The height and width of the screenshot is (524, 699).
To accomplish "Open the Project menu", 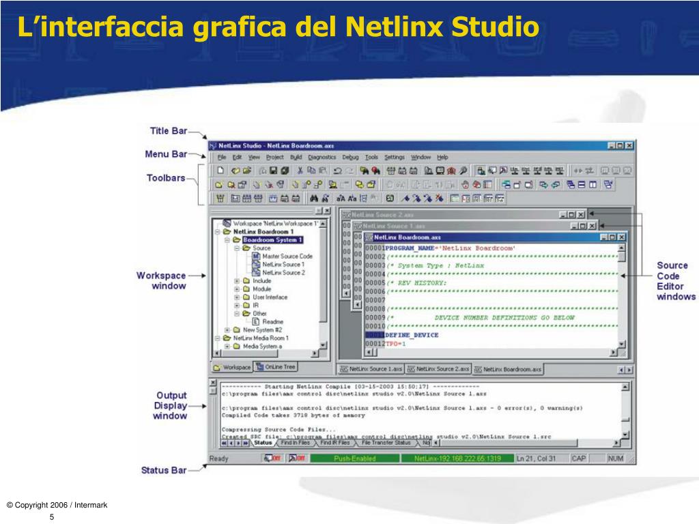I will (274, 158).
